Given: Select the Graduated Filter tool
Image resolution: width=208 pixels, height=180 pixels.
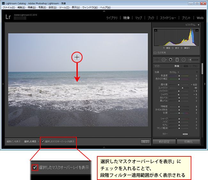Looking at the screenshot, I should [177, 60].
